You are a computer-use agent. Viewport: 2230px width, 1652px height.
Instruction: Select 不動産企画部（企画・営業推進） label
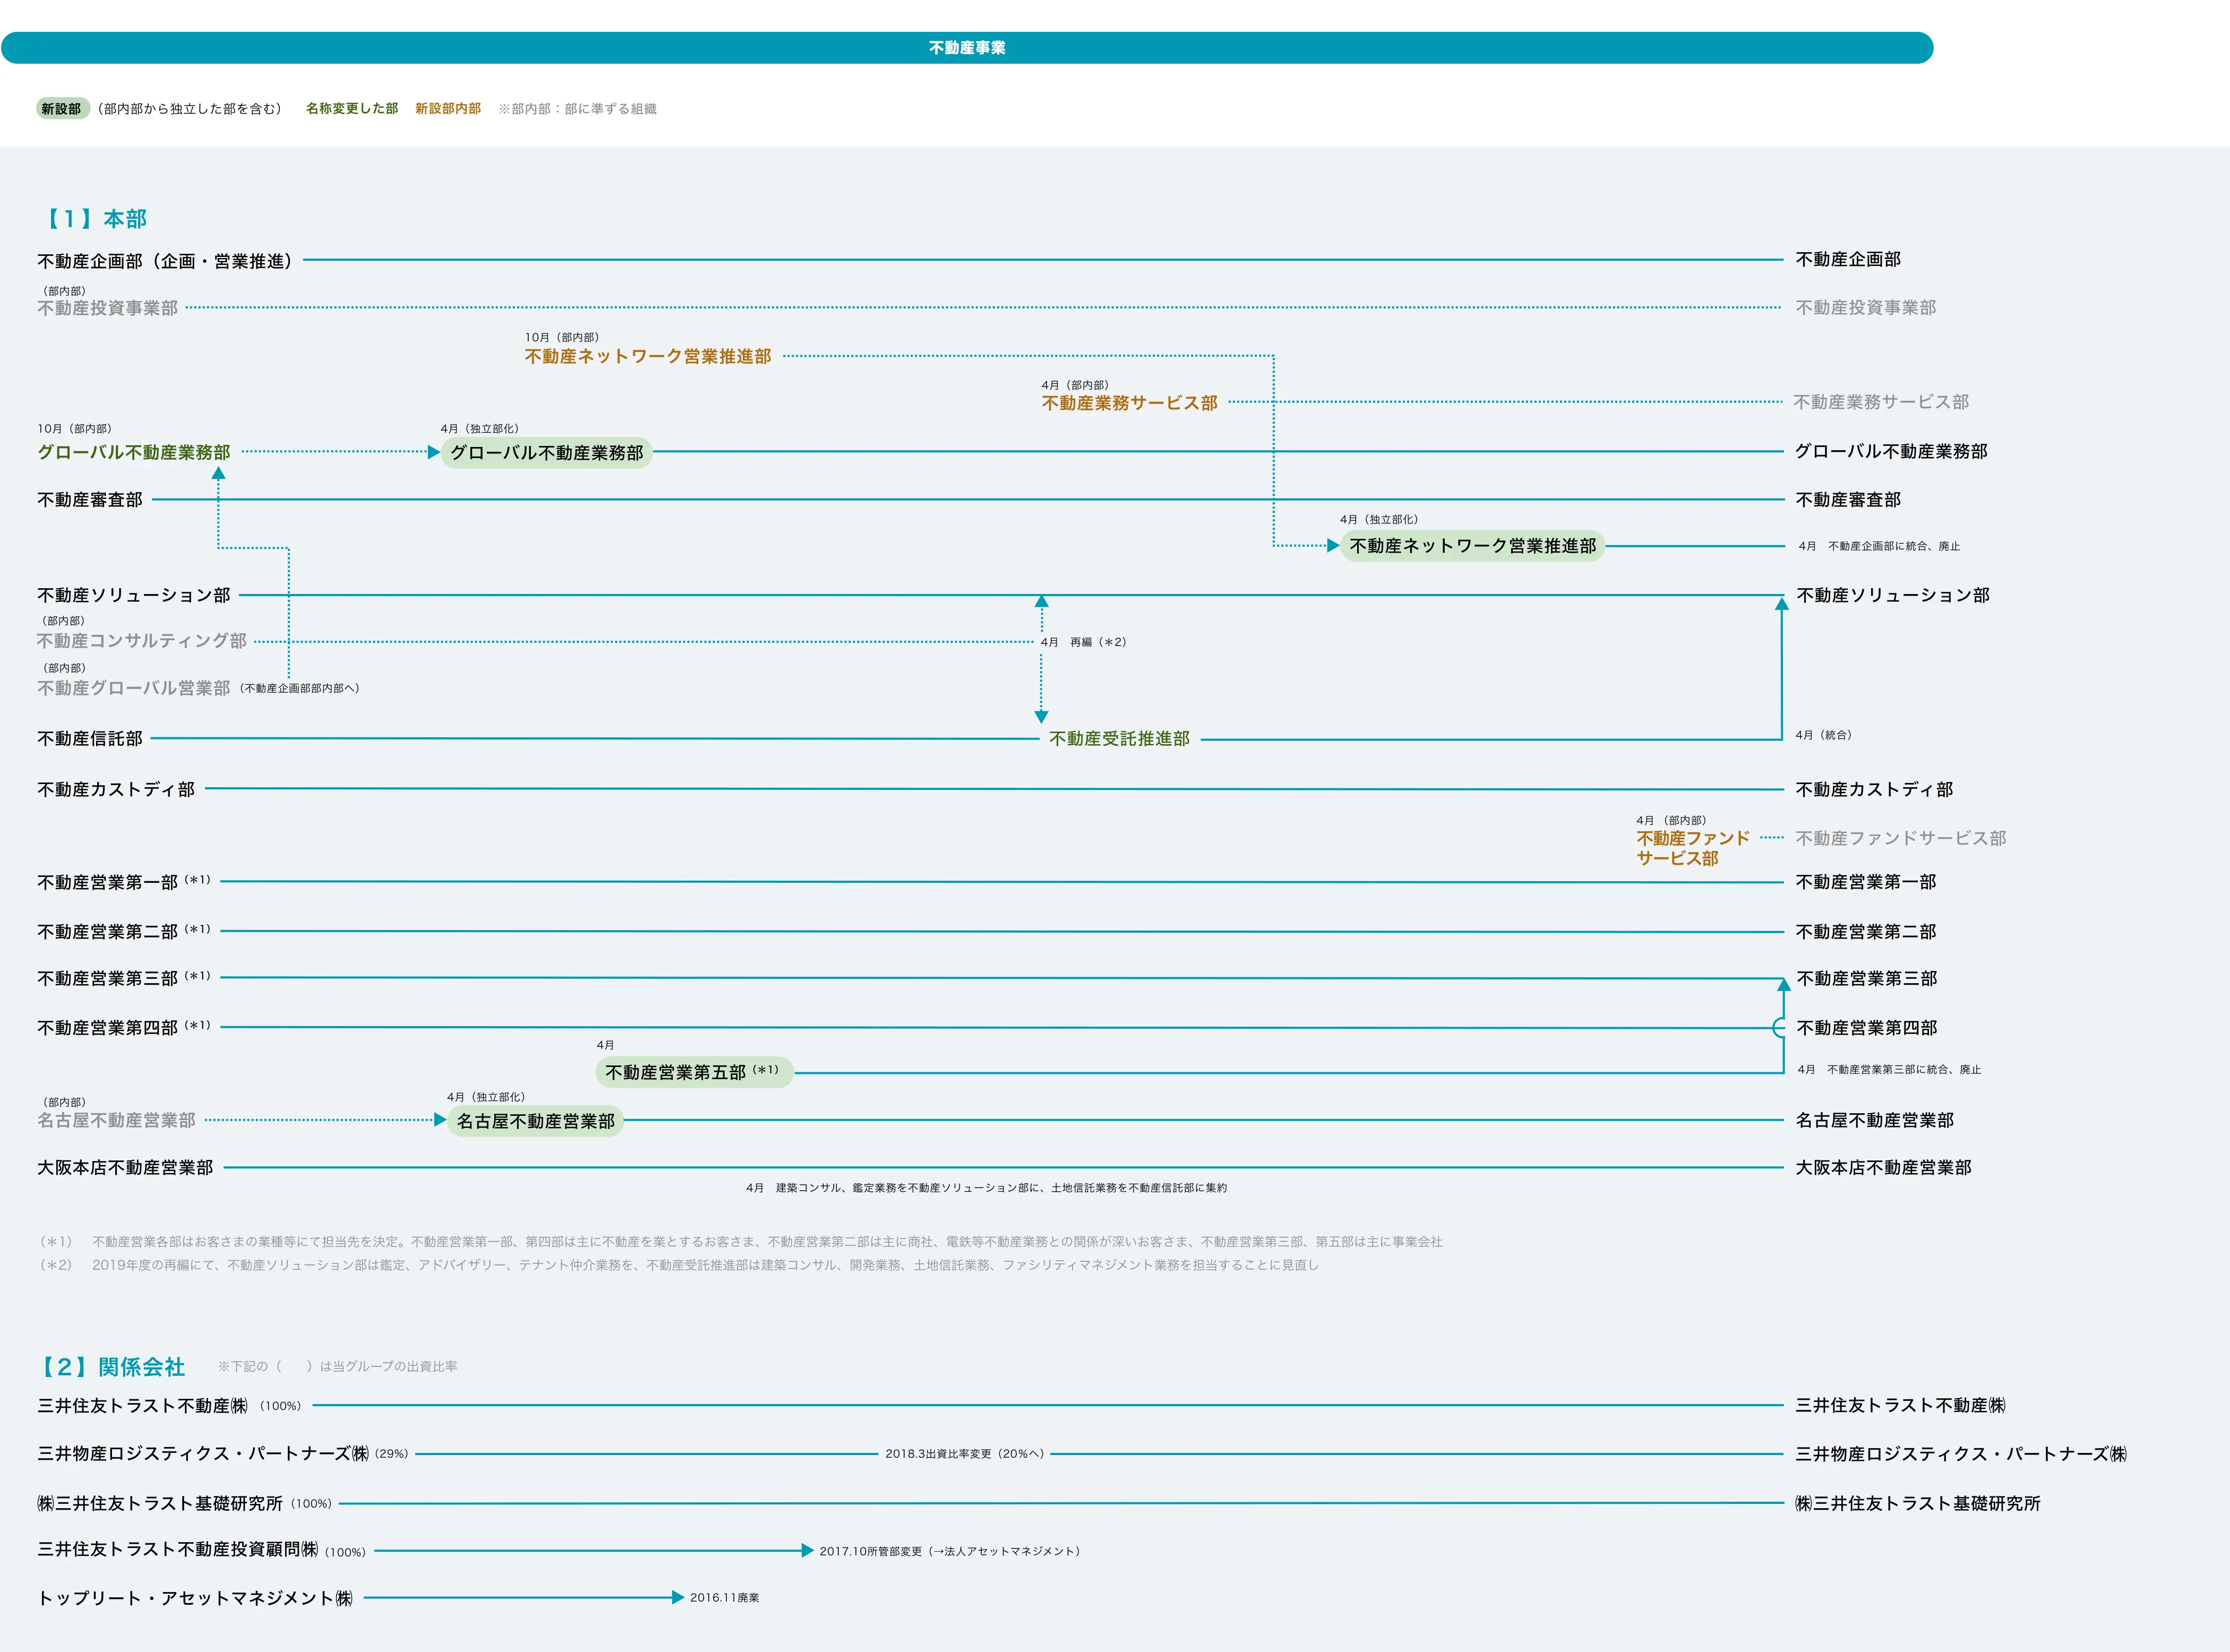click(168, 261)
